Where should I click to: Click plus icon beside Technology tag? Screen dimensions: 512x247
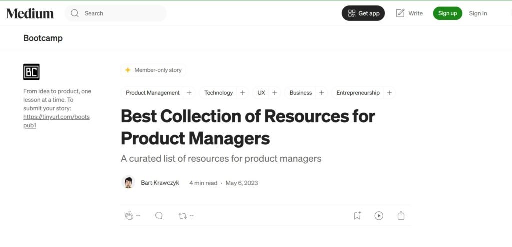[x=242, y=93]
